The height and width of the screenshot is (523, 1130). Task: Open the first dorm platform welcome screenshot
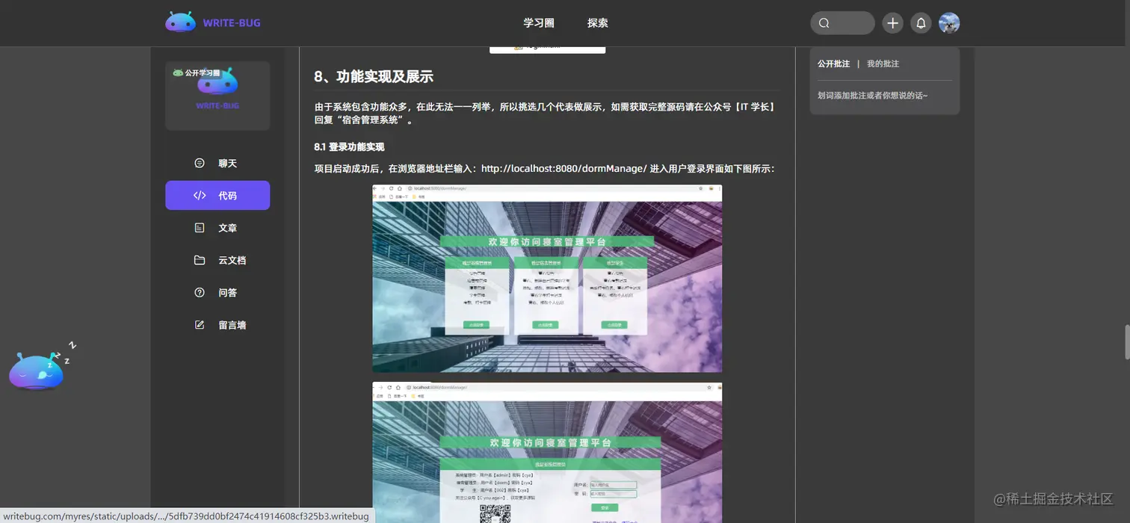coord(547,279)
